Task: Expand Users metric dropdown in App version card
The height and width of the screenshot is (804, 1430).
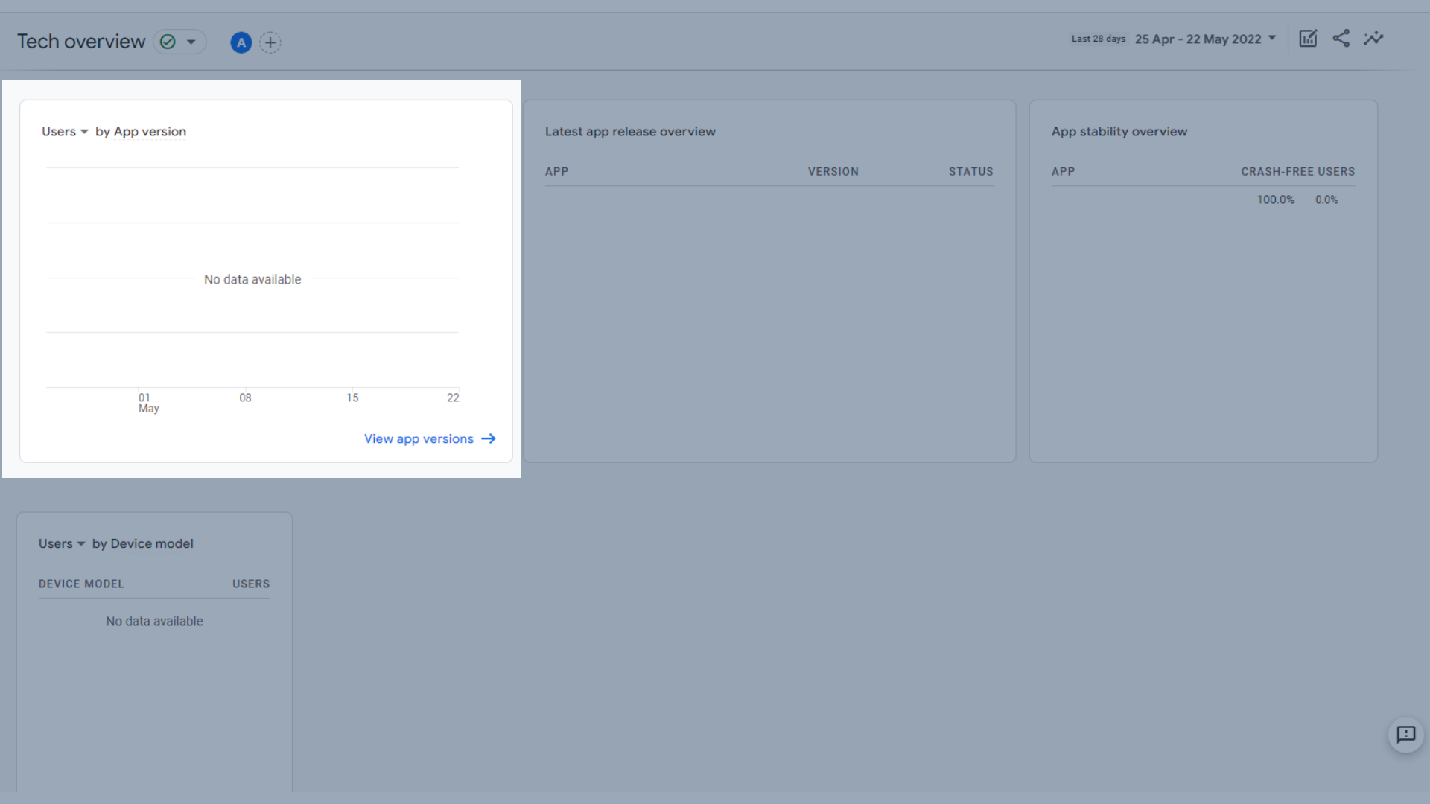Action: point(65,132)
